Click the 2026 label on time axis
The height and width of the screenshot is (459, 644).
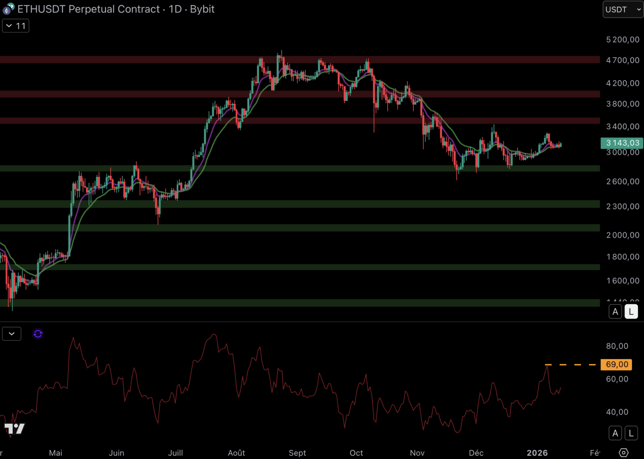pos(537,453)
